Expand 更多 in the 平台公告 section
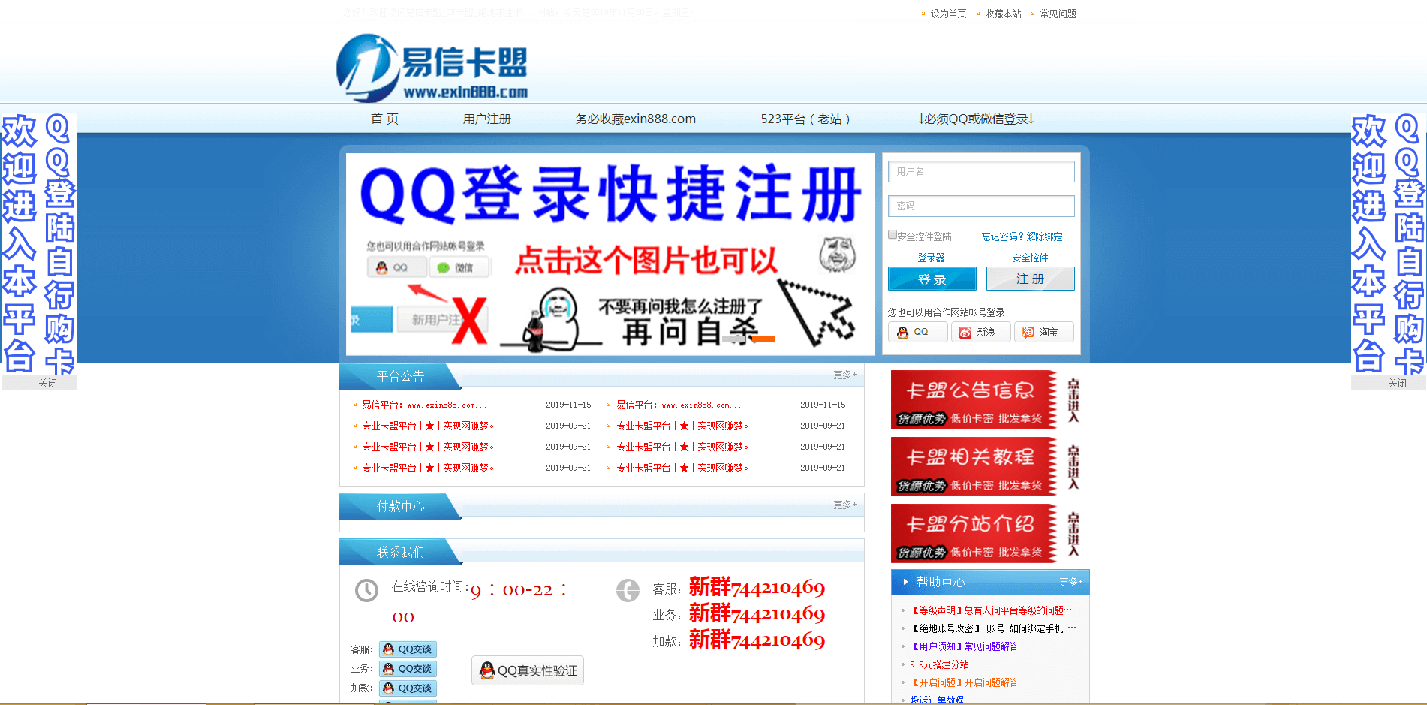Image resolution: width=1427 pixels, height=705 pixels. [x=844, y=375]
